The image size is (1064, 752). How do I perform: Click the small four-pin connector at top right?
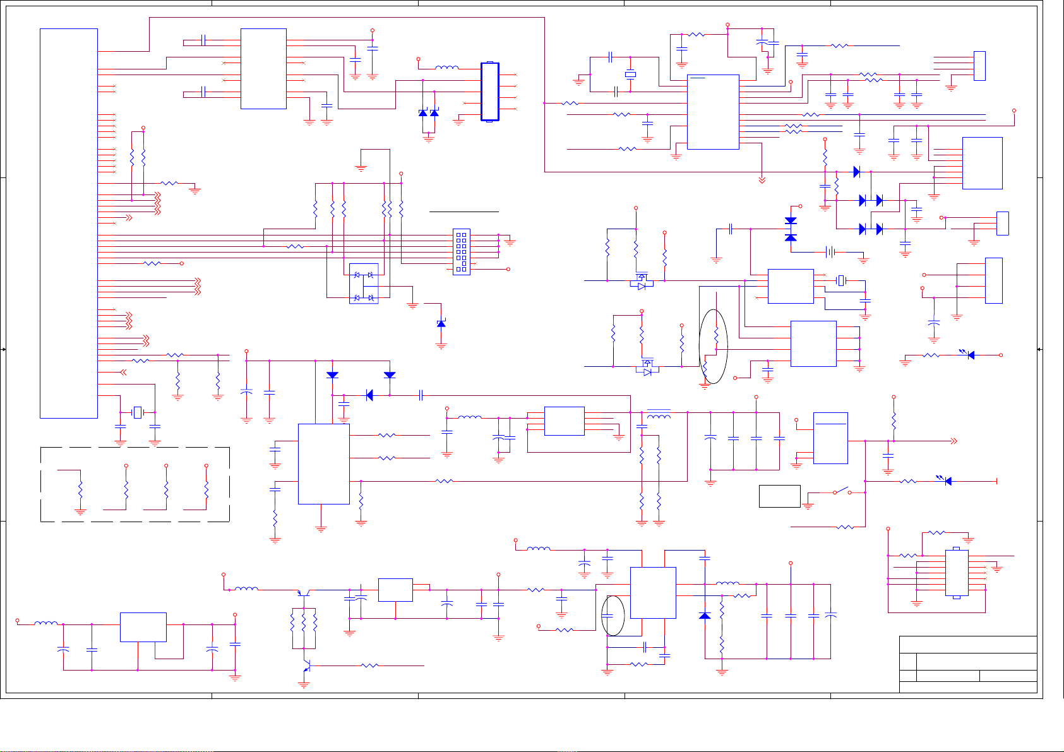pos(979,66)
